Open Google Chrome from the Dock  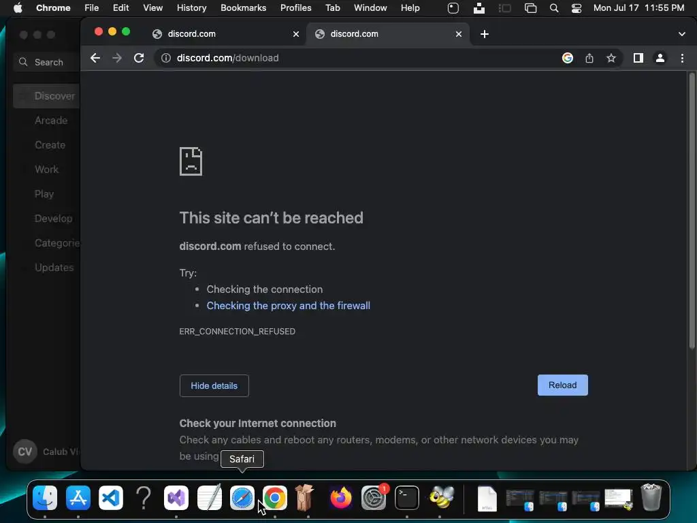click(275, 498)
